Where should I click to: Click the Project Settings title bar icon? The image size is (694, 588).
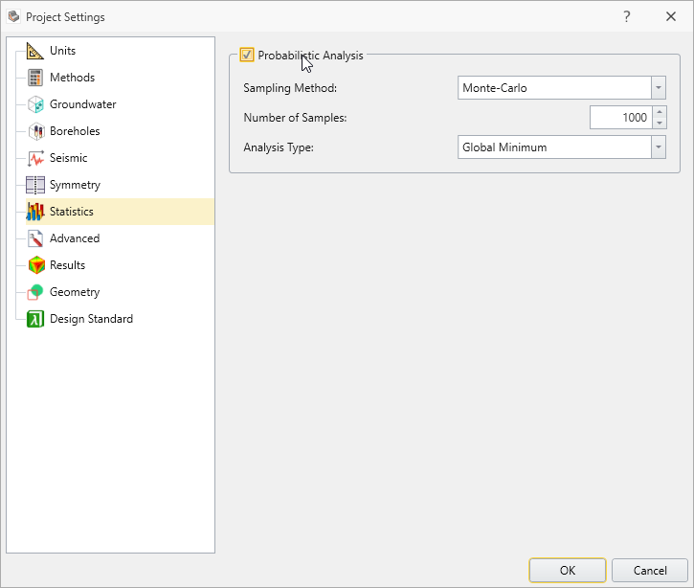pyautogui.click(x=13, y=17)
